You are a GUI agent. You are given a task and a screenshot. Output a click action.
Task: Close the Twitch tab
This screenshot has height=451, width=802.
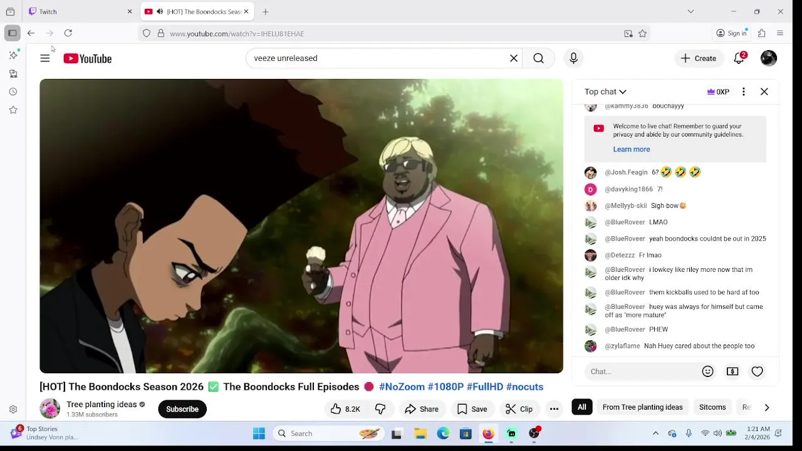point(130,11)
